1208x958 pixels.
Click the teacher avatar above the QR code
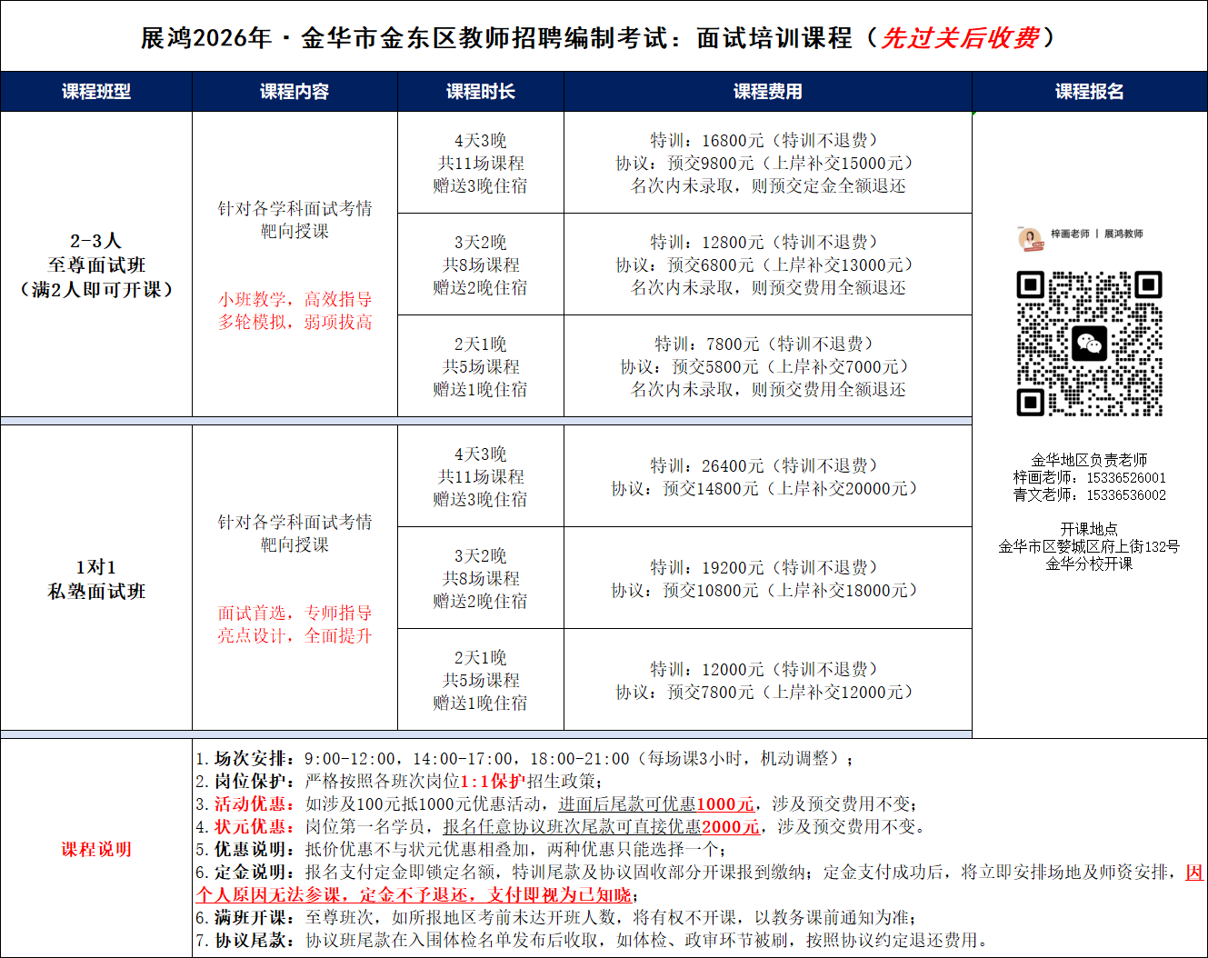point(1030,237)
